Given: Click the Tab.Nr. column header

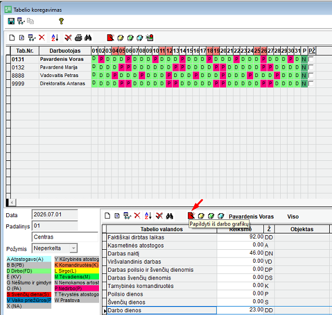Looking at the screenshot, I should [x=25, y=51].
